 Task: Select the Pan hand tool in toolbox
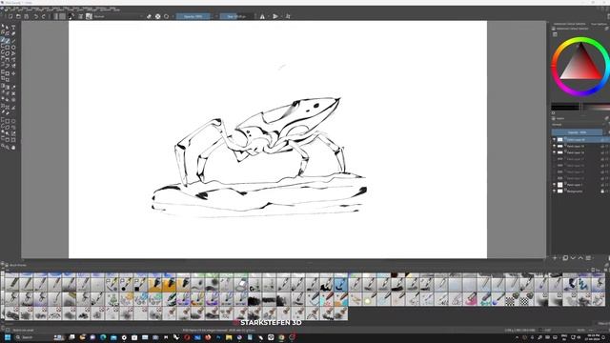click(x=13, y=148)
